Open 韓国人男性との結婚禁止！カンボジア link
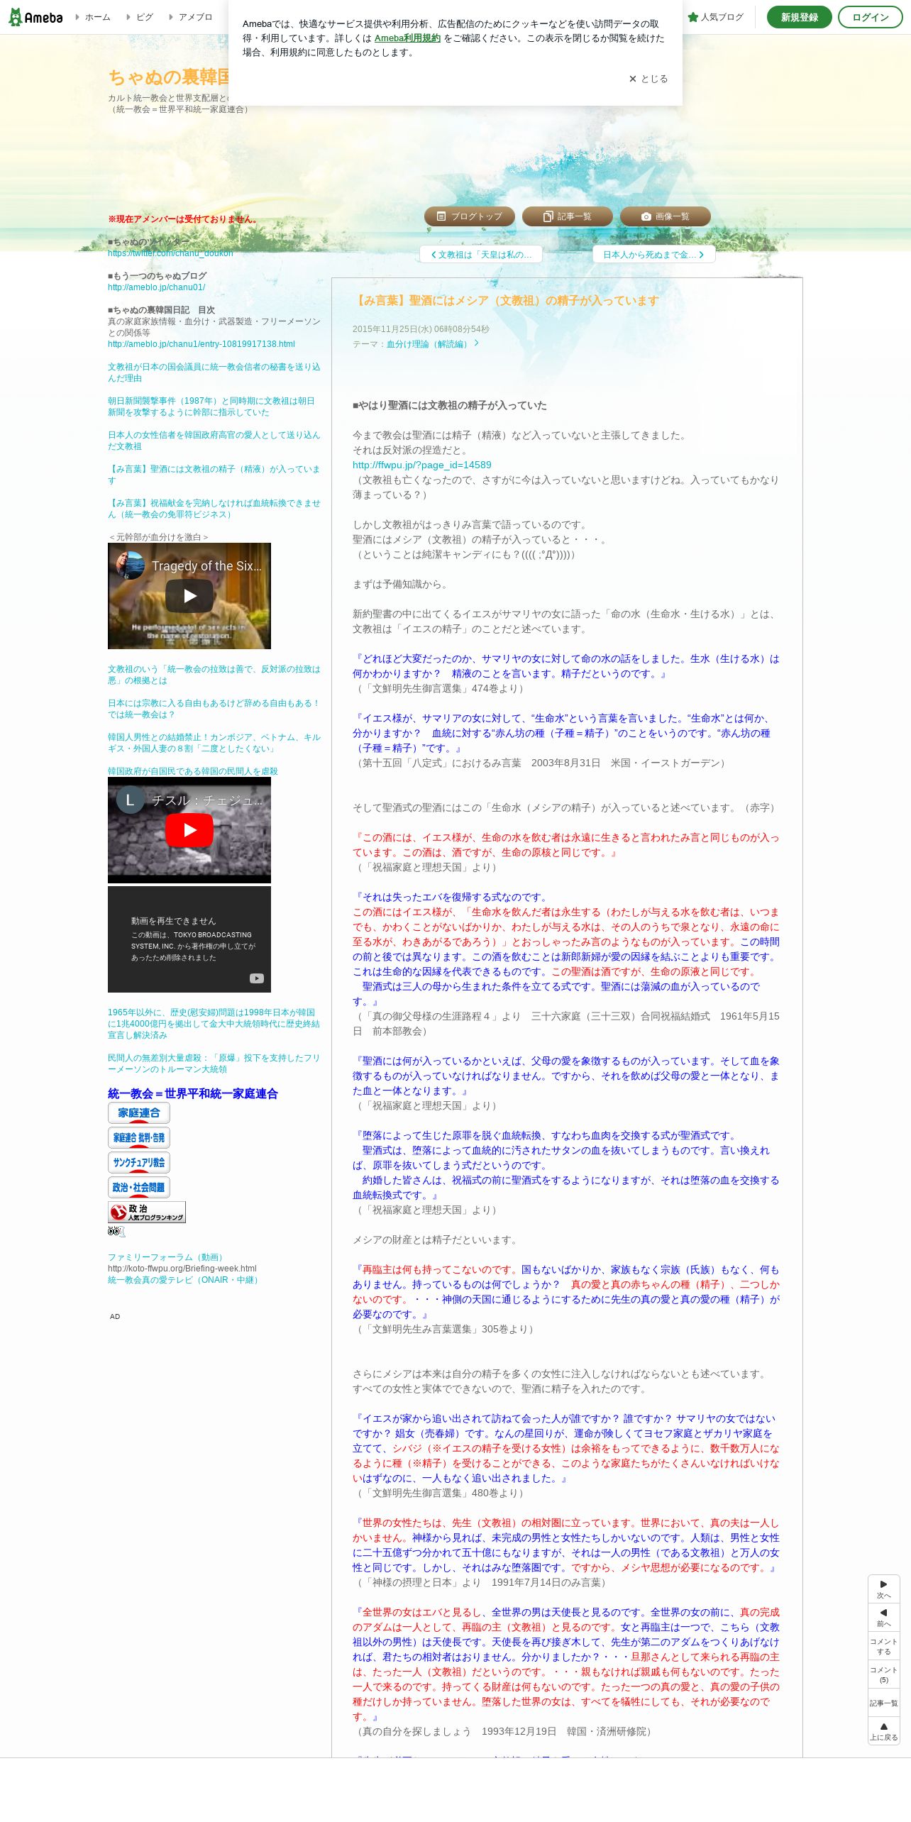Screen dimensions: 911x1822 [x=214, y=743]
